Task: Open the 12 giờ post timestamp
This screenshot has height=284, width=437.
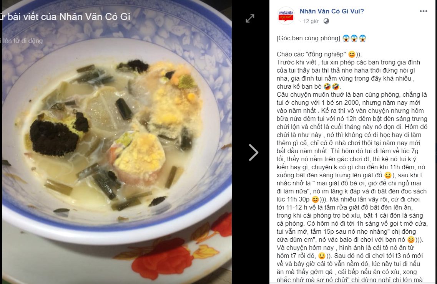Action: pos(311,21)
